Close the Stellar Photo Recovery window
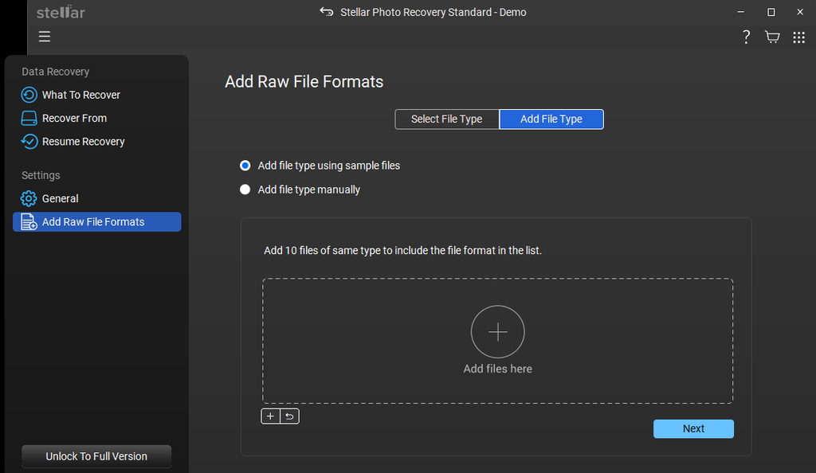This screenshot has height=473, width=816. tap(800, 12)
